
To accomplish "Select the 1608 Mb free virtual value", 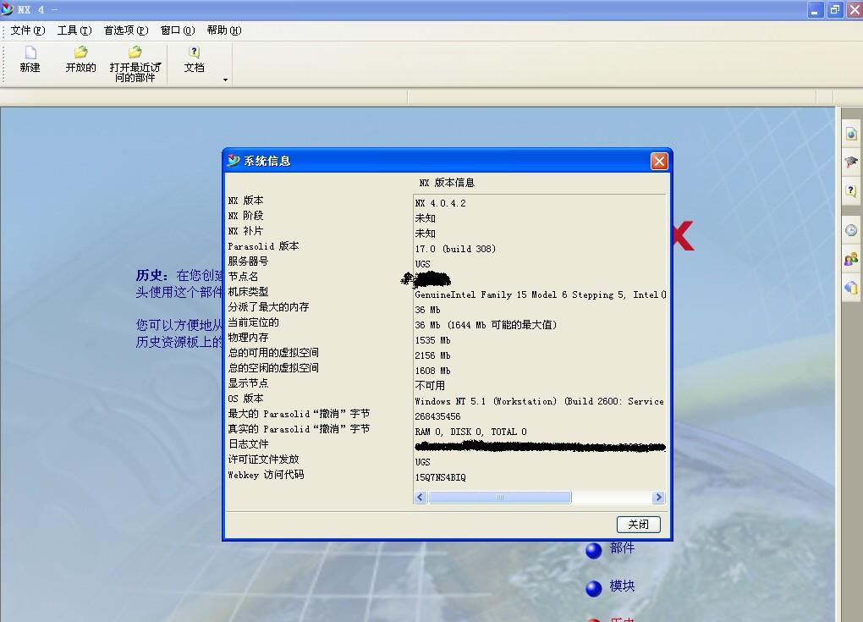I will pos(432,371).
